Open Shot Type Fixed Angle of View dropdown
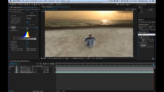Screen dimensions: 164x92 [32, 16]
